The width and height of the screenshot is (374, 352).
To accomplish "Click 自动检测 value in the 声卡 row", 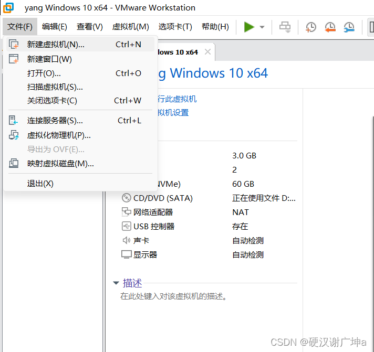I will point(248,240).
